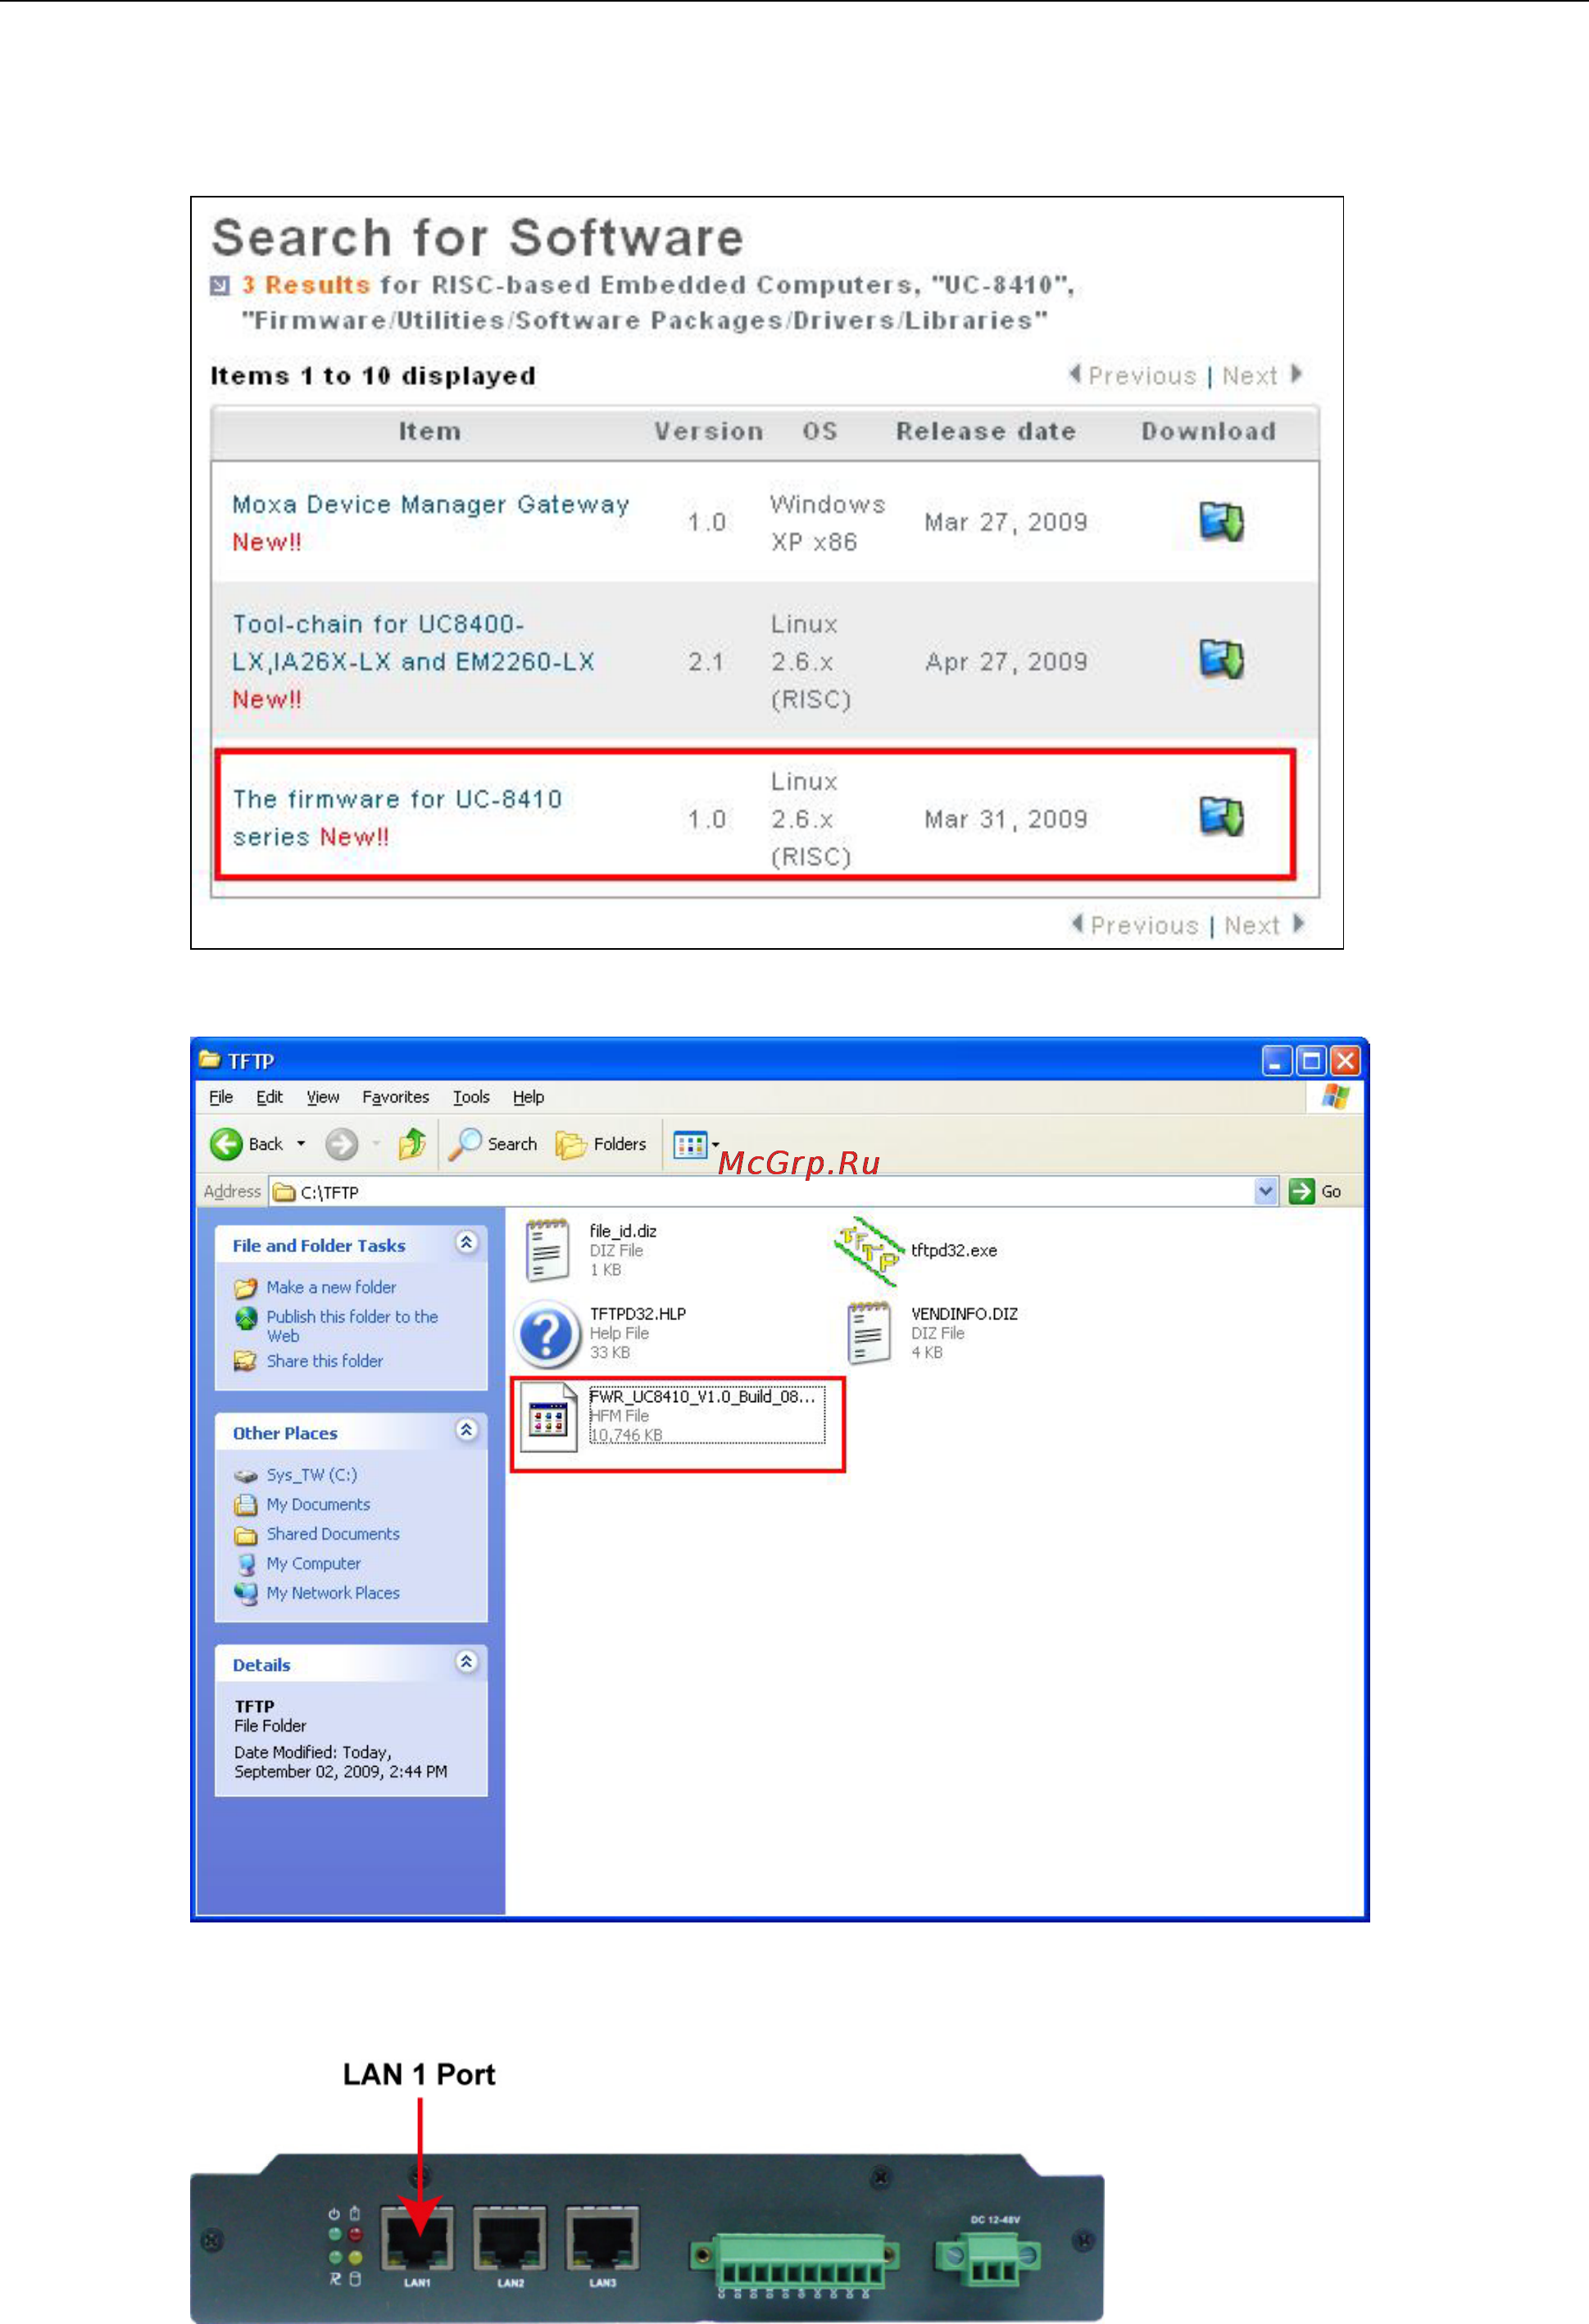Open The firmware for UC-8410 series link
Screen dimensions: 1589x2324
tap(397, 817)
